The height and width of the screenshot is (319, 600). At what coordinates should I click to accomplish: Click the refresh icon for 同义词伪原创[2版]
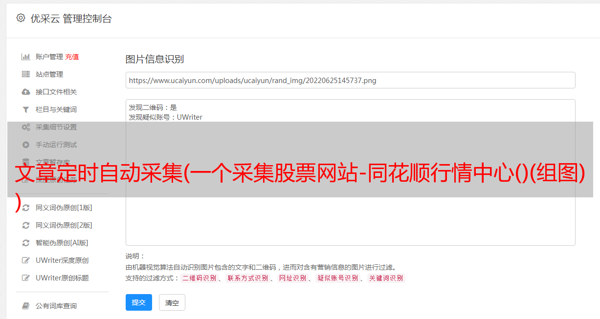coord(26,225)
